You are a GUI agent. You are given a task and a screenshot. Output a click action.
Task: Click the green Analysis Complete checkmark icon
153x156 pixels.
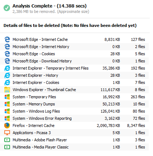coord(7,8)
